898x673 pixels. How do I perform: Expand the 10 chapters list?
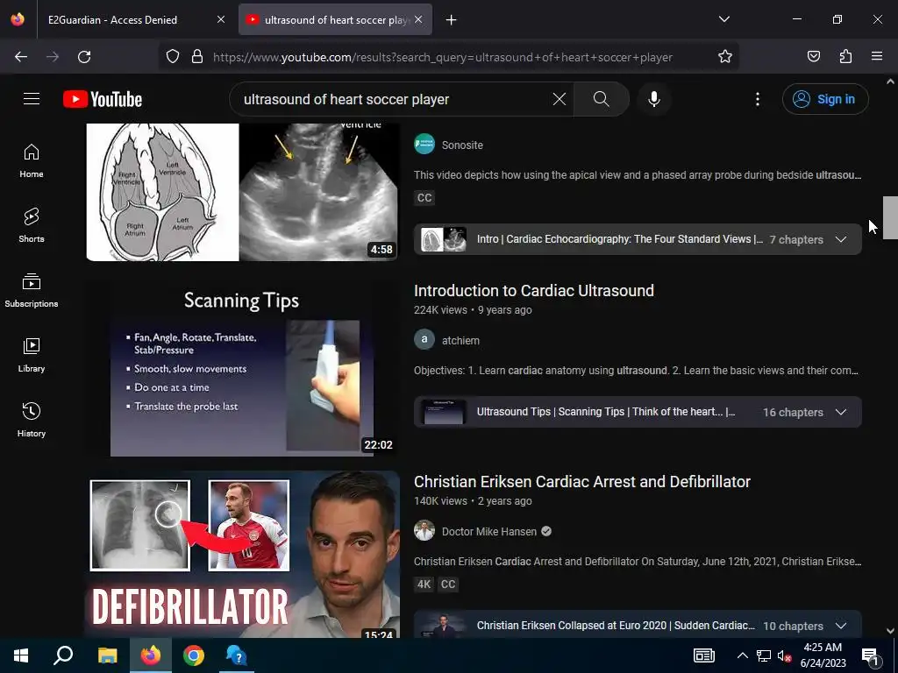[x=841, y=626]
